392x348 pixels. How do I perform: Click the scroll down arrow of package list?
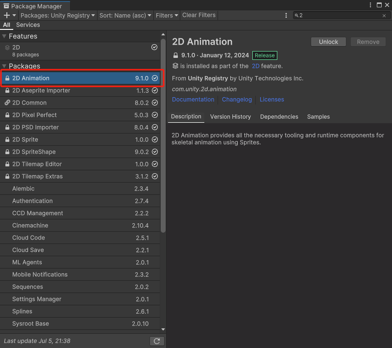pyautogui.click(x=163, y=329)
